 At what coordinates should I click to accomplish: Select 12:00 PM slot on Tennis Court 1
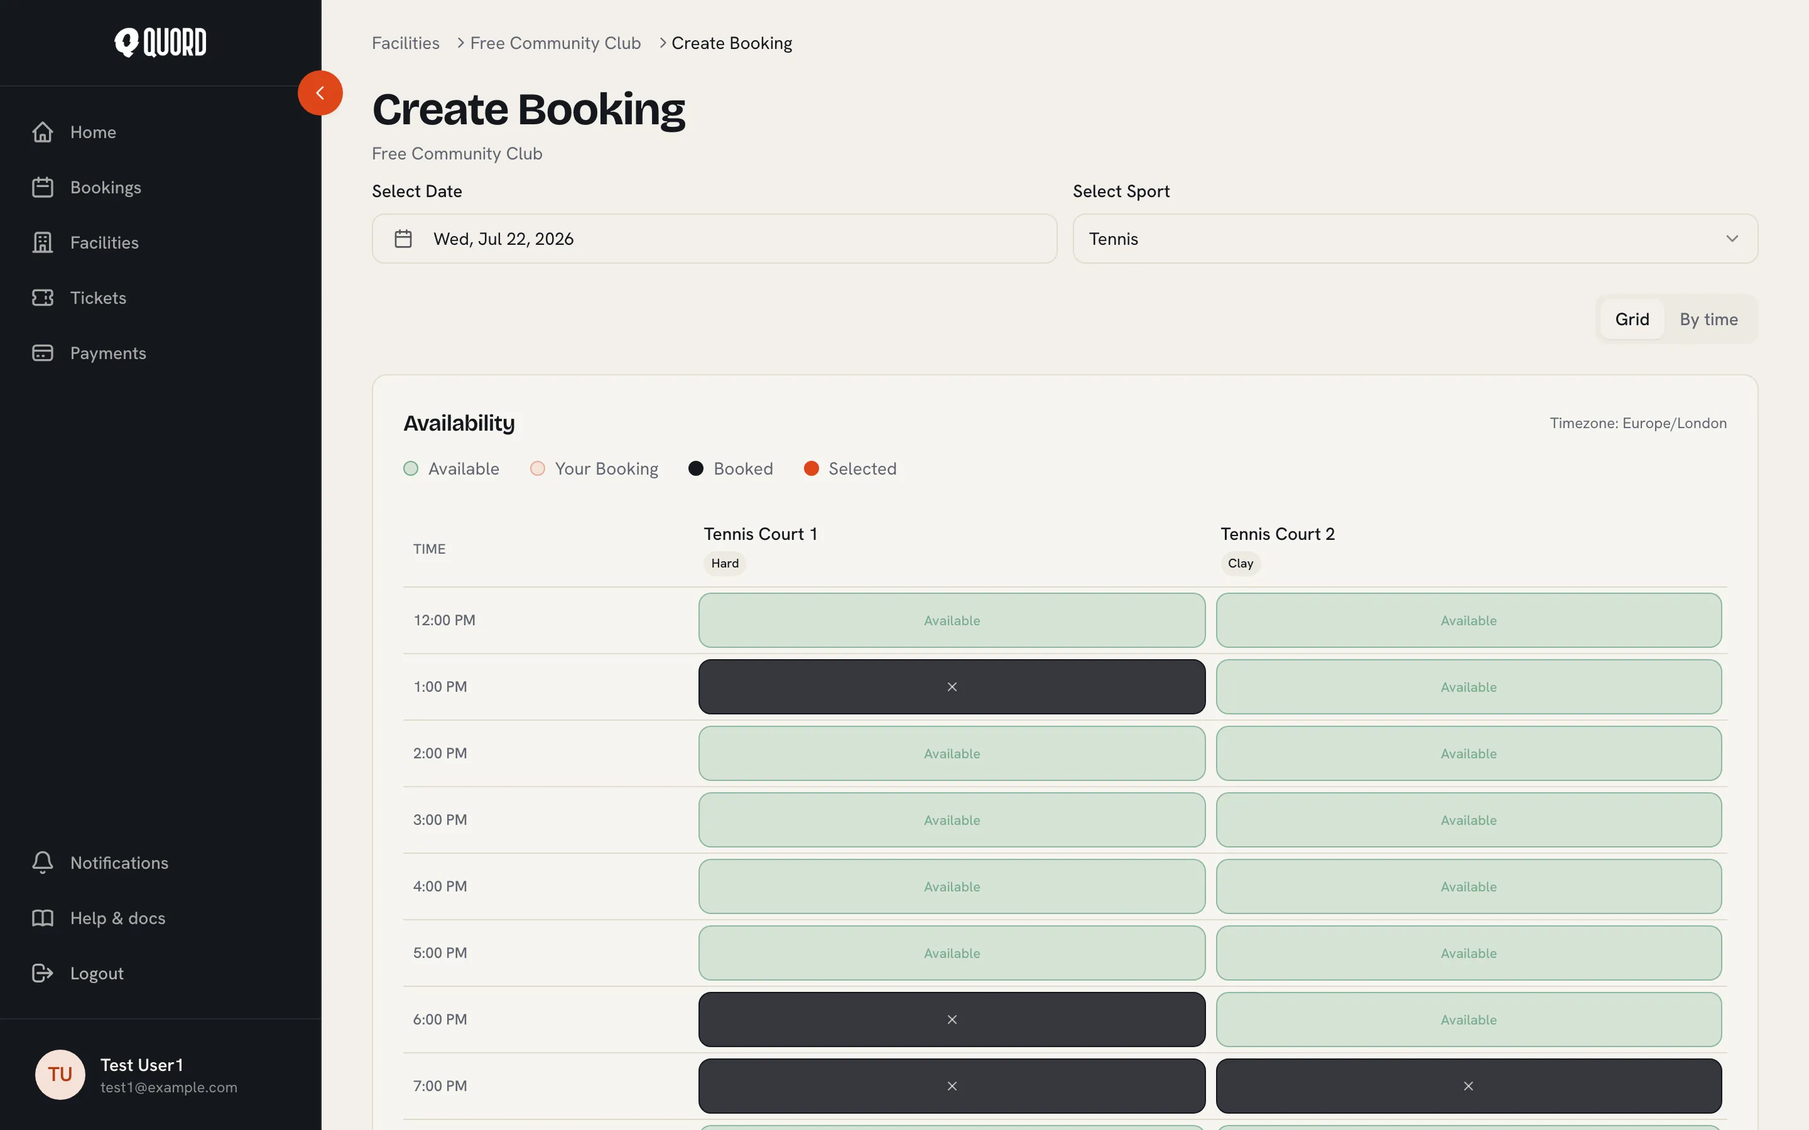[x=952, y=620]
